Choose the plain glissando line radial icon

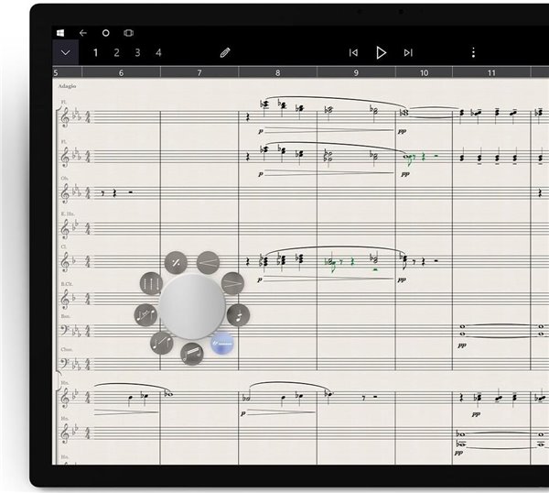(161, 343)
